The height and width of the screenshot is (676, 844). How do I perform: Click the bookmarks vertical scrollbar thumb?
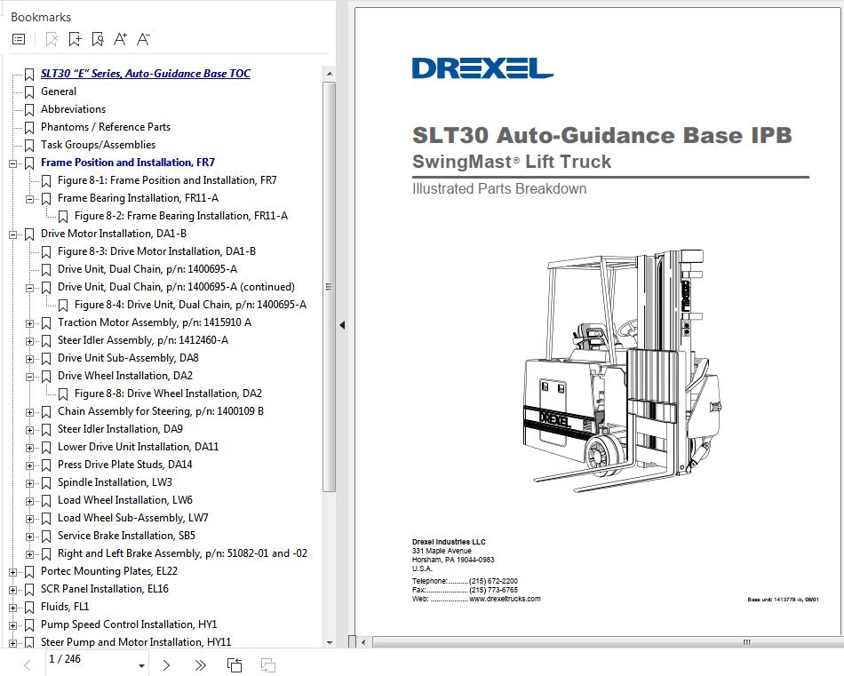330,286
